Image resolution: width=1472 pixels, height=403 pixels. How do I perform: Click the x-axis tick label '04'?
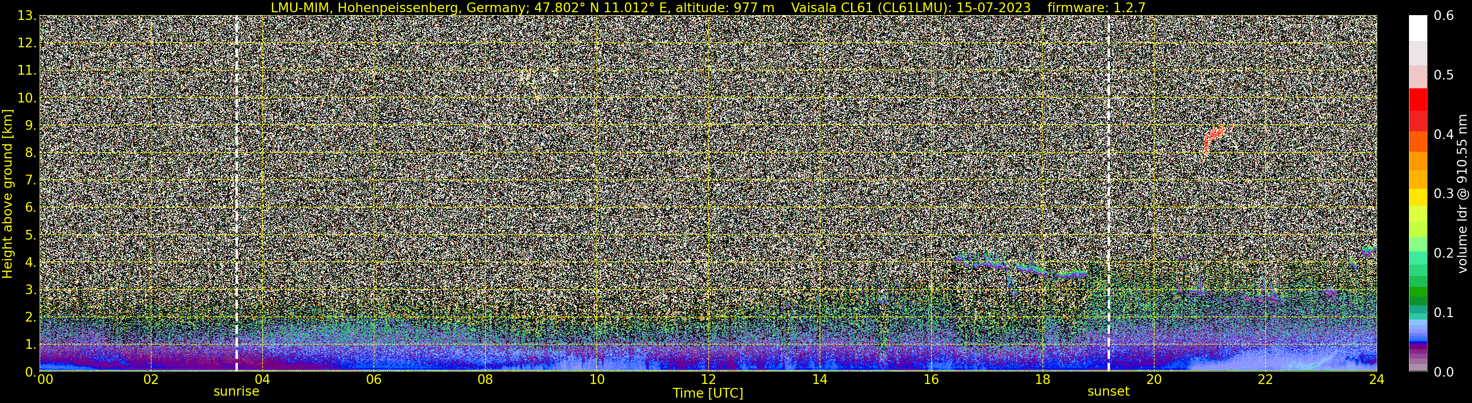tap(262, 380)
